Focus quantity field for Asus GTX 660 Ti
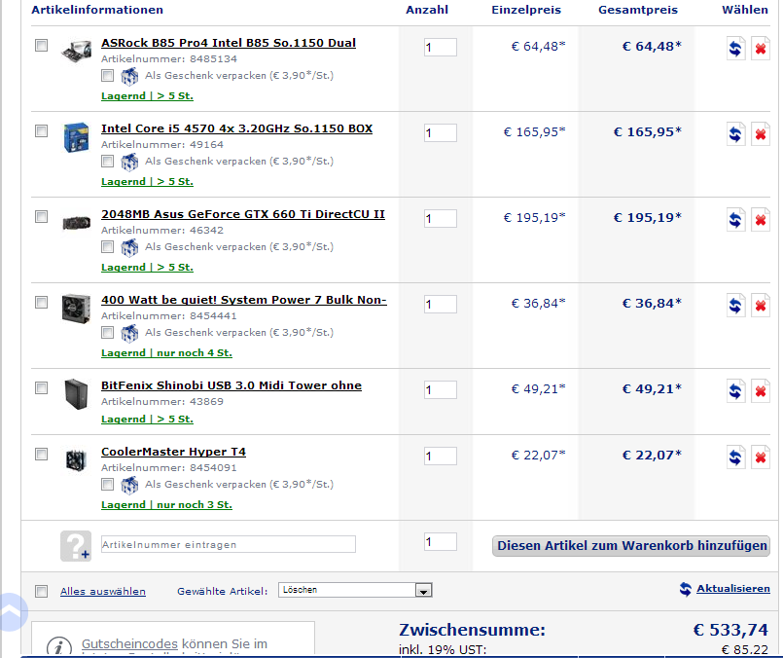Viewport: 783px width, 658px height. click(x=441, y=219)
